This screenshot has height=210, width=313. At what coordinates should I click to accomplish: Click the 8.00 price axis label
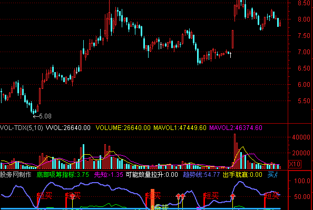point(304,19)
